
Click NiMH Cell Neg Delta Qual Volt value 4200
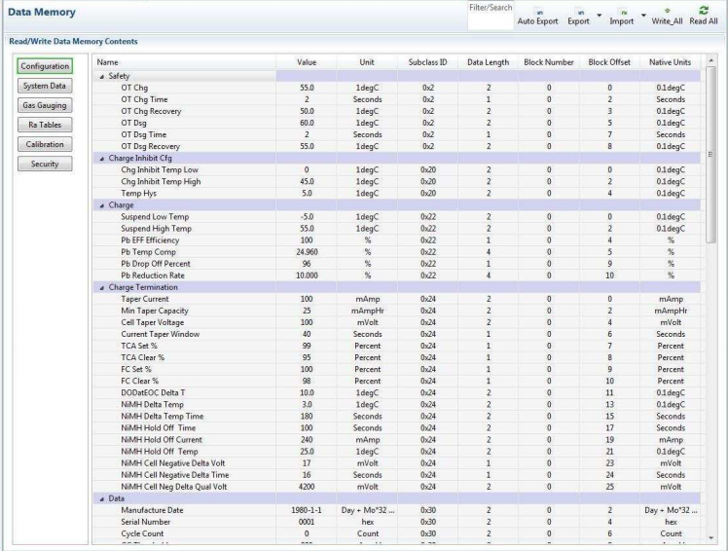pyautogui.click(x=307, y=487)
